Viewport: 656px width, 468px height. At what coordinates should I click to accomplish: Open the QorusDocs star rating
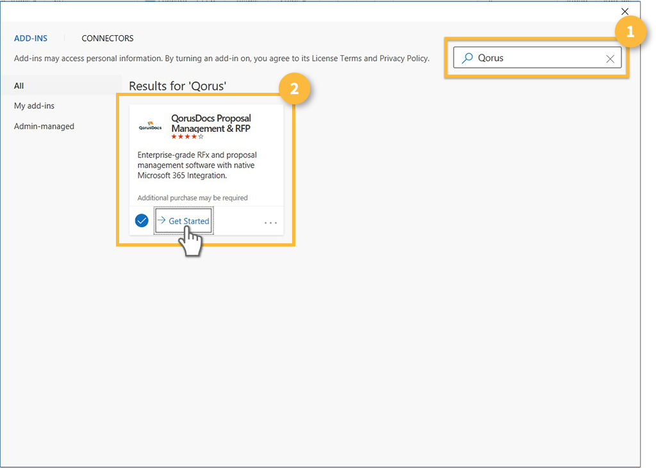[188, 137]
